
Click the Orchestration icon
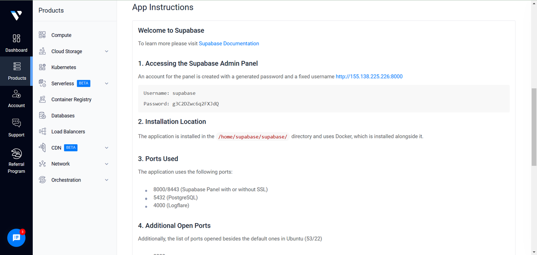[x=42, y=180]
